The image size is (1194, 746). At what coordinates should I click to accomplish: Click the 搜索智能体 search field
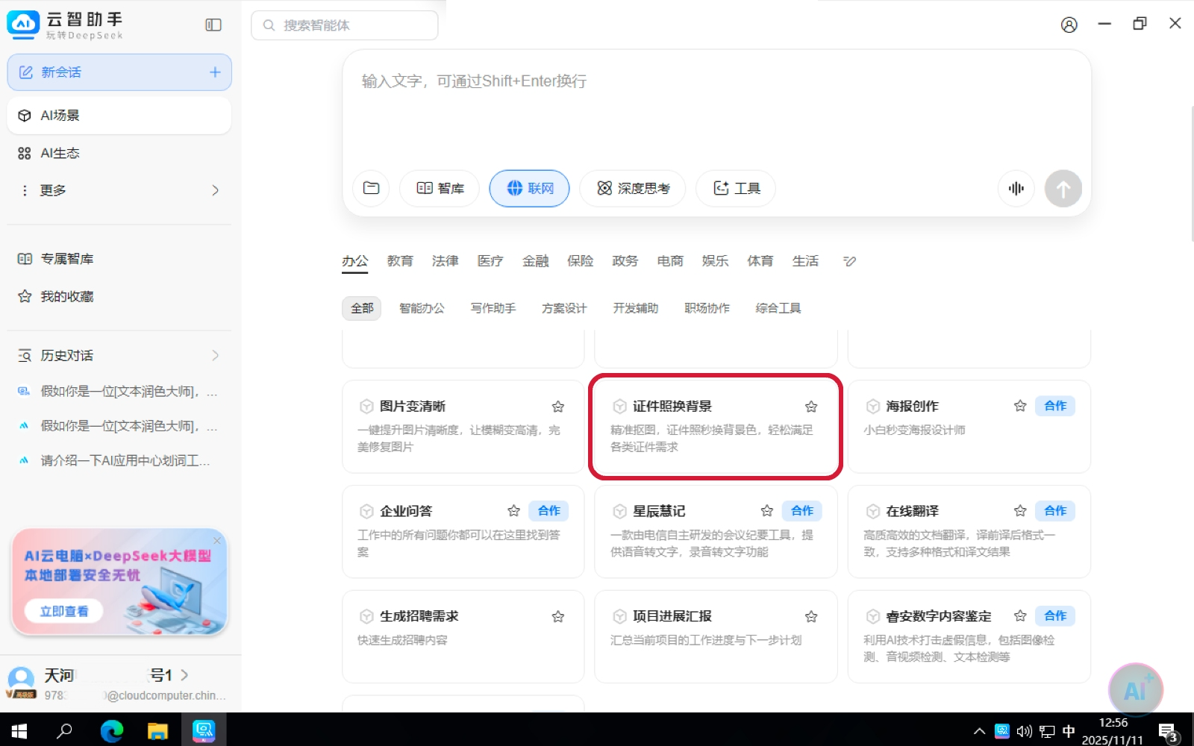[345, 25]
